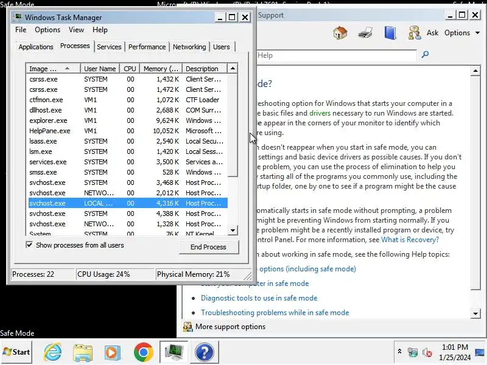The width and height of the screenshot is (487, 365).
Task: Select smss.exe process row
Action: pyautogui.click(x=128, y=172)
